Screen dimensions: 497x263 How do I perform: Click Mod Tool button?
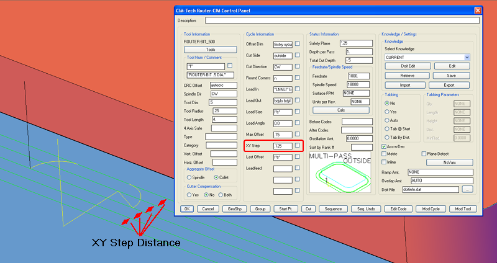[463, 209]
